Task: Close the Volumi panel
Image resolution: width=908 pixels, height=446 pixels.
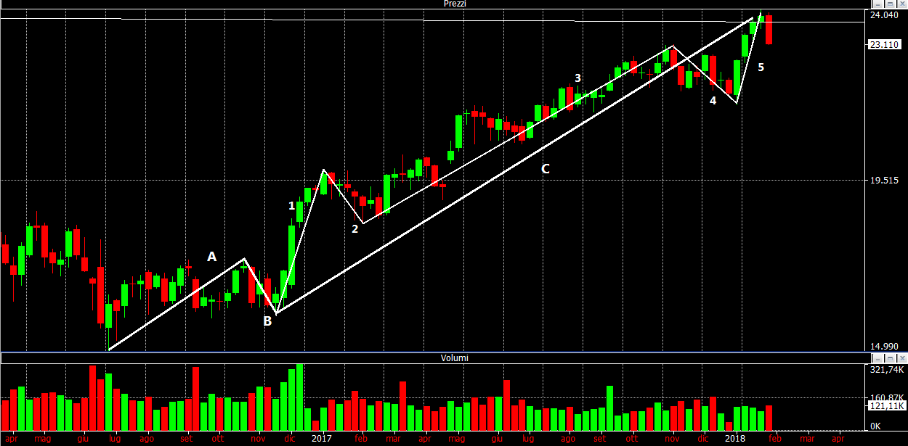Action: tap(902, 358)
